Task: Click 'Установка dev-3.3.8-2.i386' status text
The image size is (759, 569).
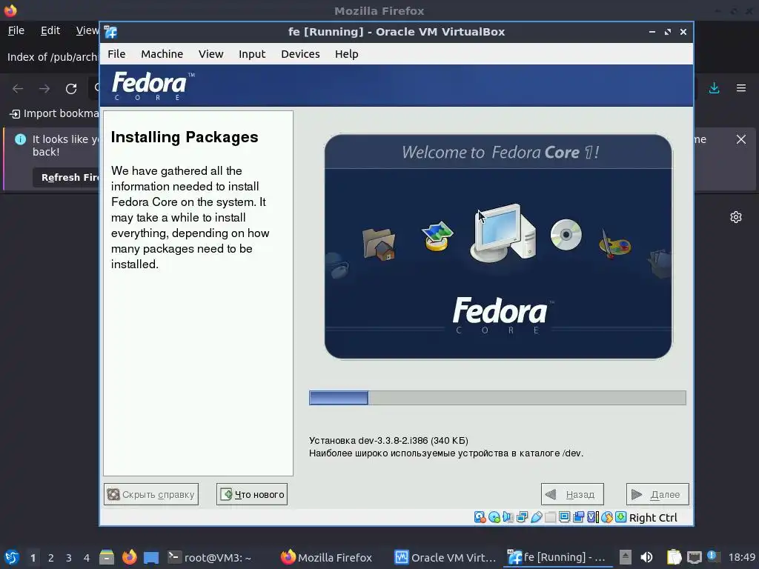Action: [x=388, y=441]
